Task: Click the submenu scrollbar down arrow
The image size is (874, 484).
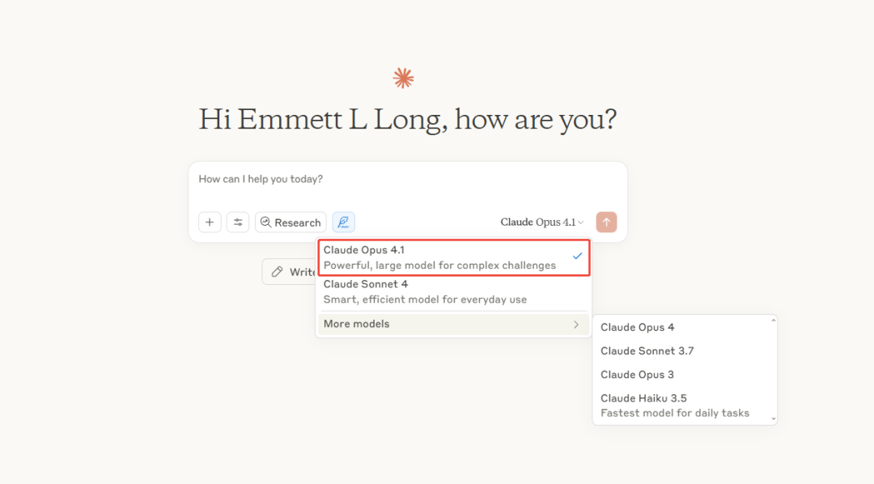Action: (773, 418)
